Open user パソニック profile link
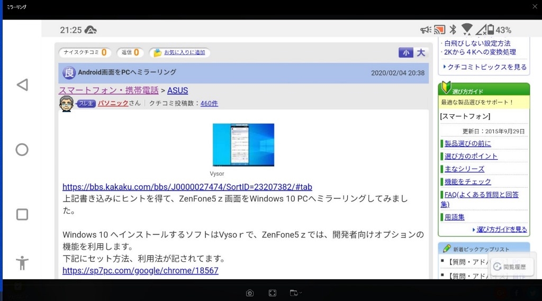542x301 pixels. (x=113, y=103)
